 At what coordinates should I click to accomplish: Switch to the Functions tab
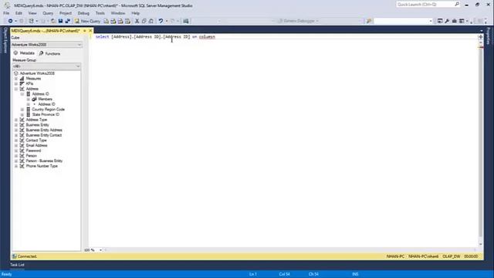coord(49,53)
